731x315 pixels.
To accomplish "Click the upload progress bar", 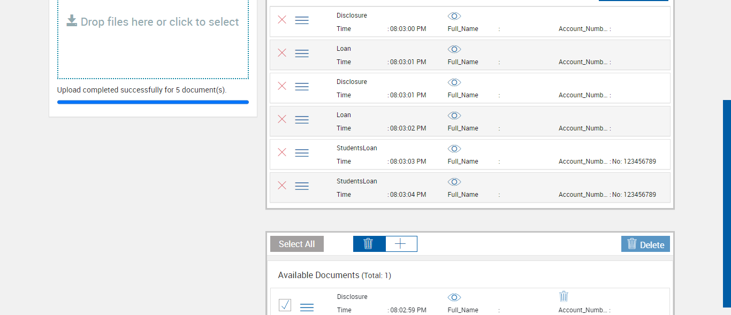I will (153, 102).
